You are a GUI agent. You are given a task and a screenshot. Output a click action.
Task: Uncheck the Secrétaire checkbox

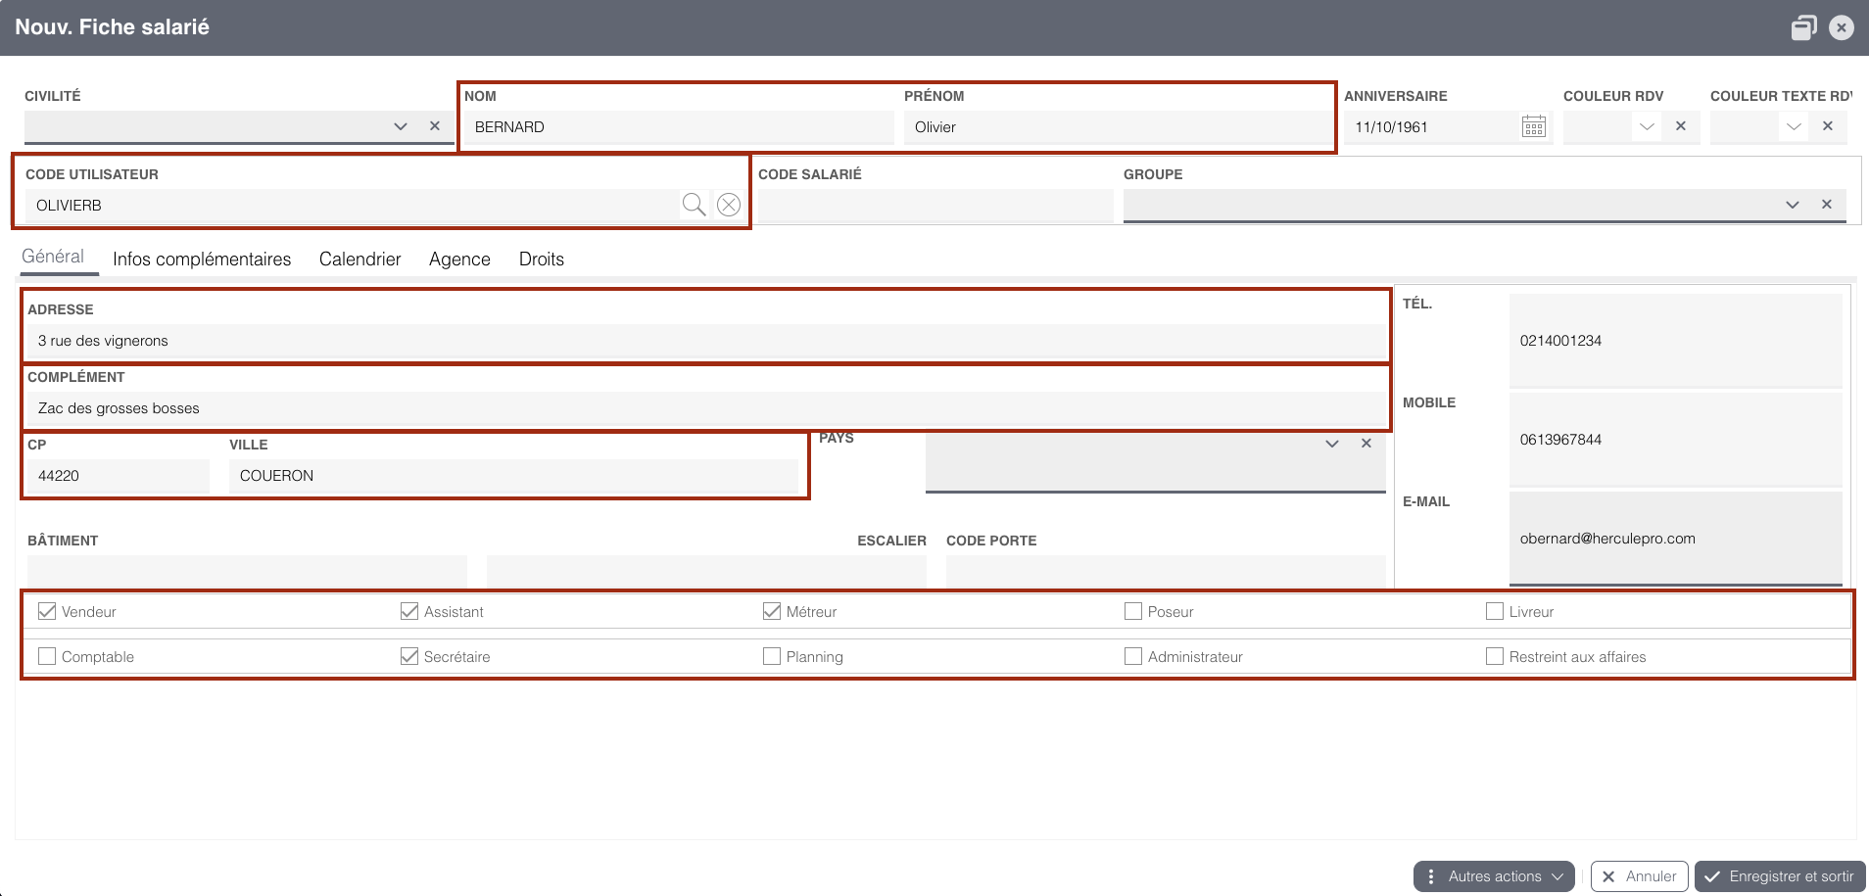pos(409,656)
